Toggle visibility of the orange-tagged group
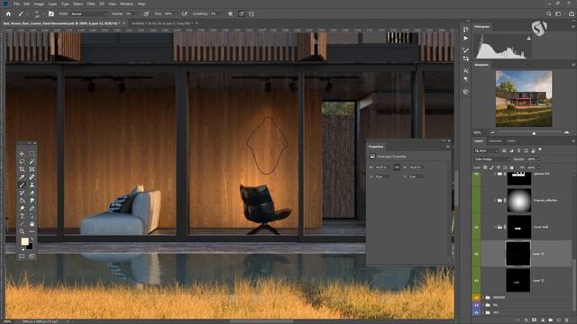Viewport: 577px width, 324px height. [x=477, y=297]
